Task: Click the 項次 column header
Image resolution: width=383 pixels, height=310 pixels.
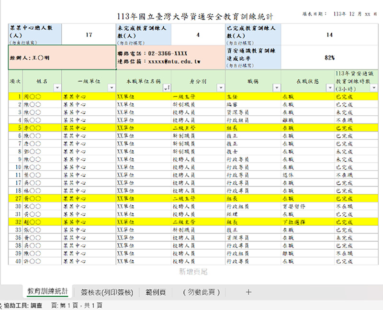Action: click(x=15, y=81)
